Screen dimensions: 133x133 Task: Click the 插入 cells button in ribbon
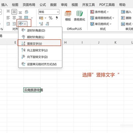[126, 12]
